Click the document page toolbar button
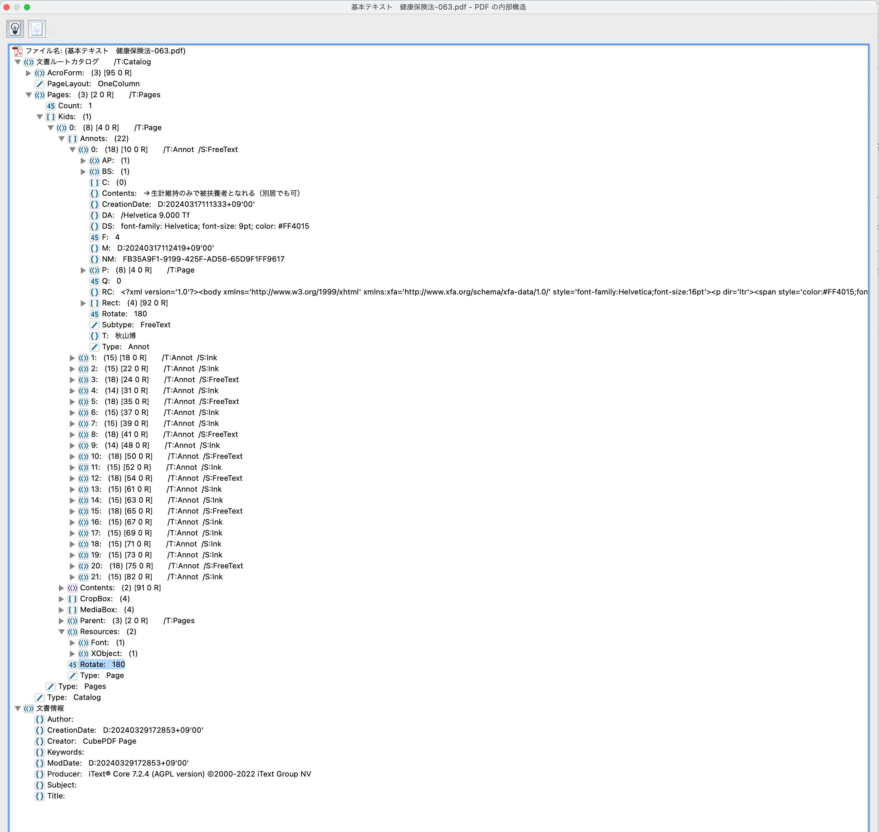The height and width of the screenshot is (832, 879). [37, 29]
